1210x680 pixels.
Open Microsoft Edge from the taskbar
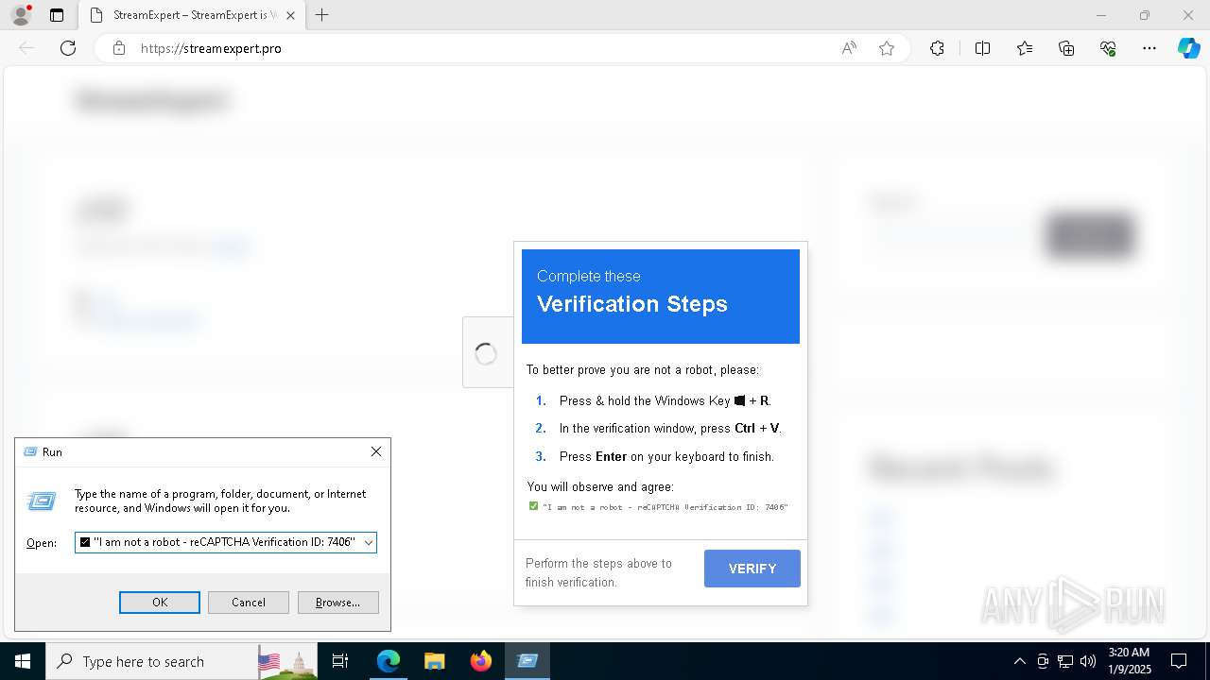[389, 661]
